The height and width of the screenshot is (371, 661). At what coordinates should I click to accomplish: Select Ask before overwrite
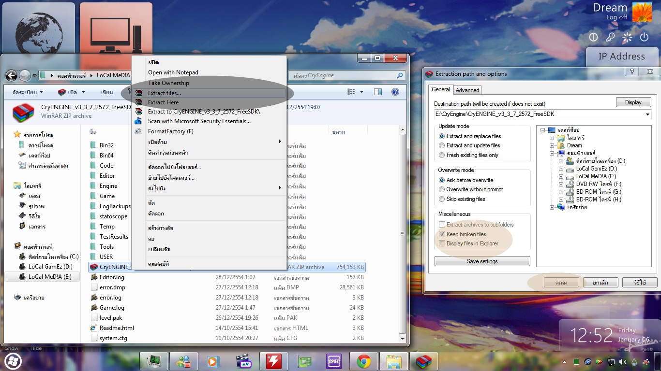click(x=466, y=180)
